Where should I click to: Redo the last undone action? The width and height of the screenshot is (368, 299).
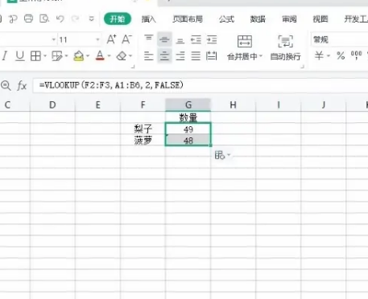point(76,18)
